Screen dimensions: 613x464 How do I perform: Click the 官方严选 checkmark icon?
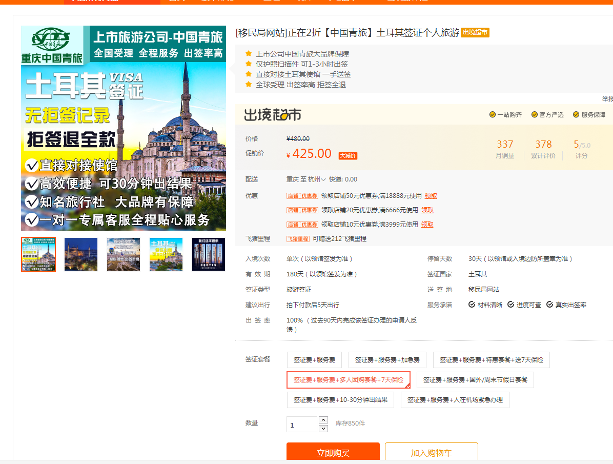535,115
